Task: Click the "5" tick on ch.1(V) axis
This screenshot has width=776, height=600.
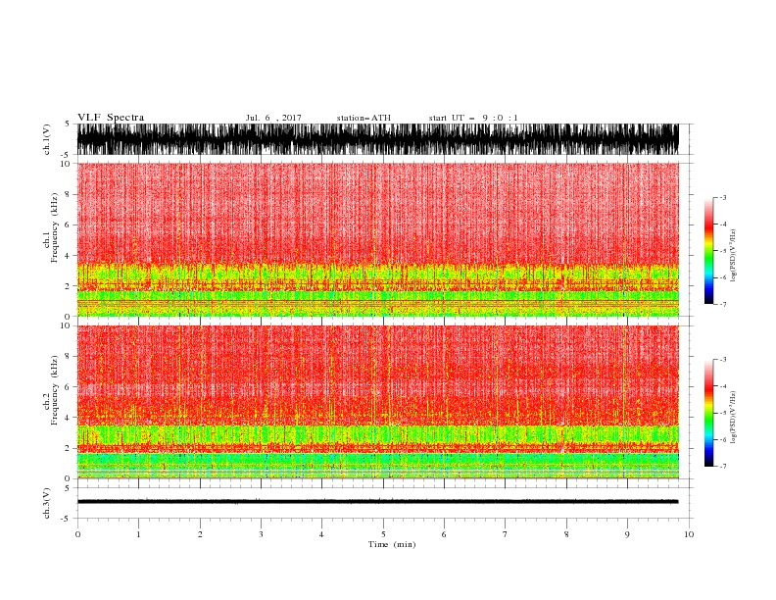Action: click(x=68, y=125)
